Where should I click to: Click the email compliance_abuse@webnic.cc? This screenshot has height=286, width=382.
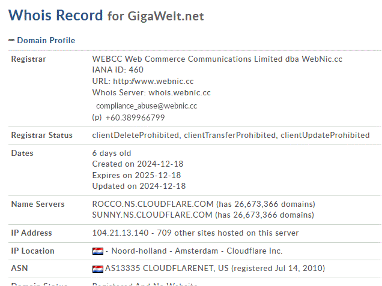147,106
